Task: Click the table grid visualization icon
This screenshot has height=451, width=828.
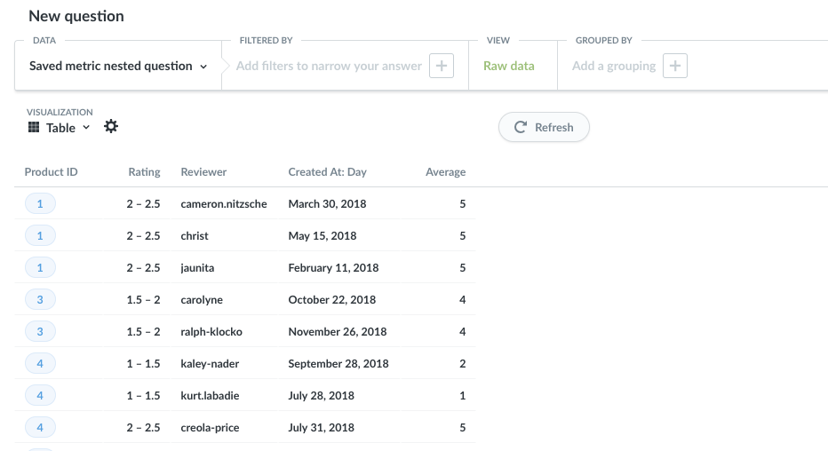Action: click(34, 128)
